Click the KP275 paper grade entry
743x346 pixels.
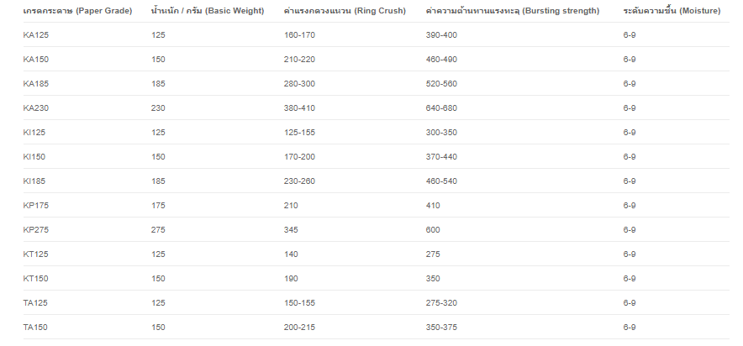click(x=35, y=230)
